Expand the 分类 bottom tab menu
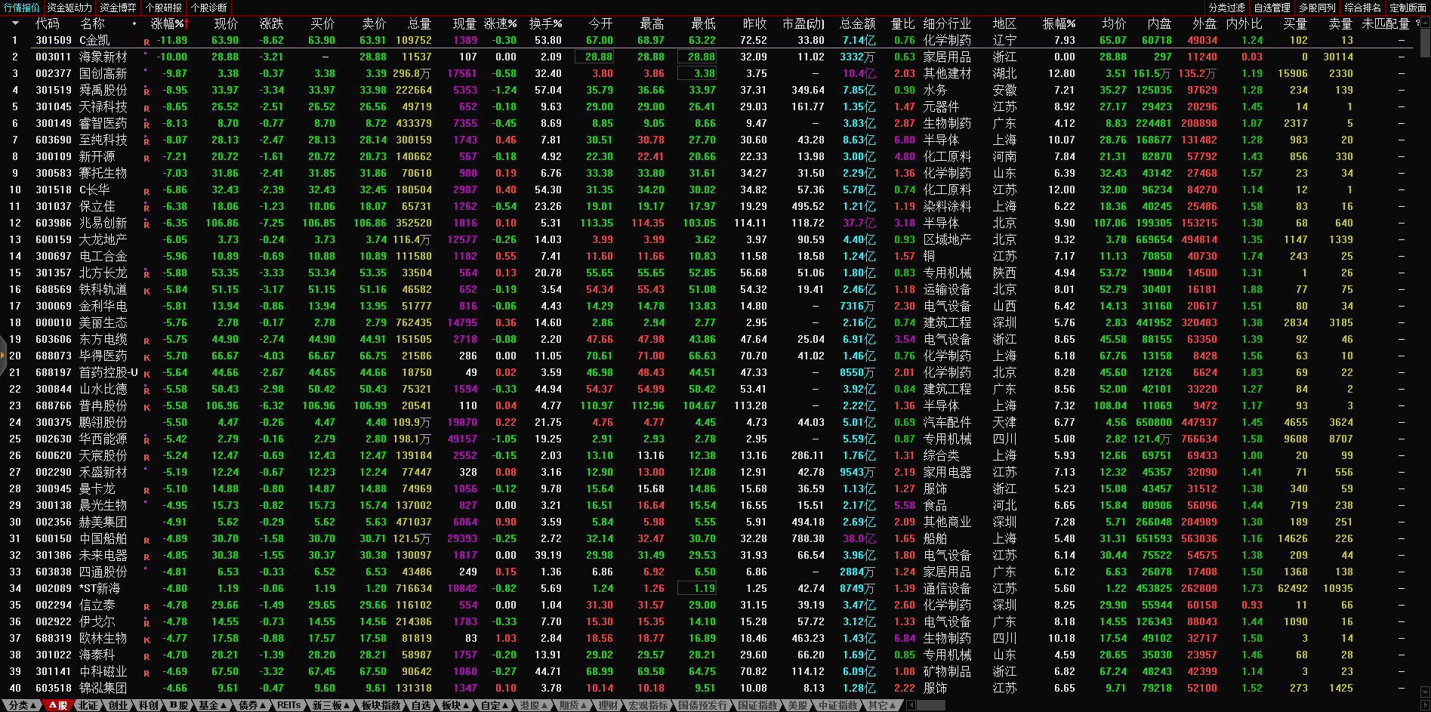 click(23, 705)
